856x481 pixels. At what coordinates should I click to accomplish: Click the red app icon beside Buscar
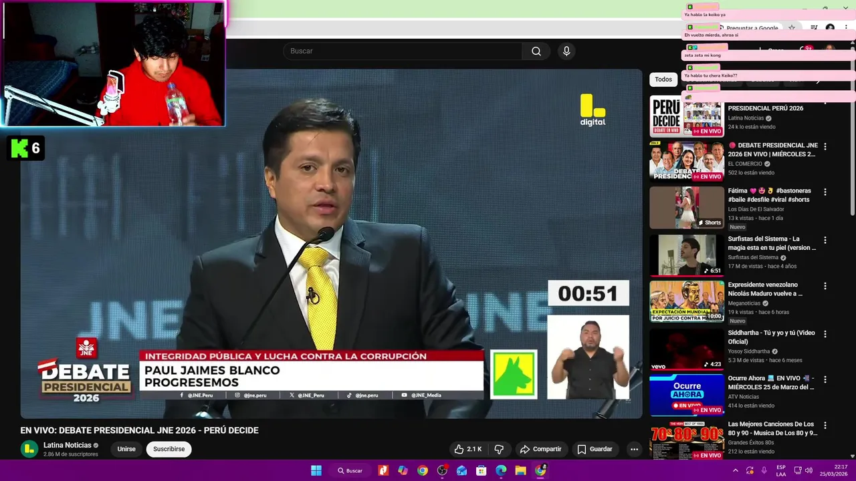383,470
